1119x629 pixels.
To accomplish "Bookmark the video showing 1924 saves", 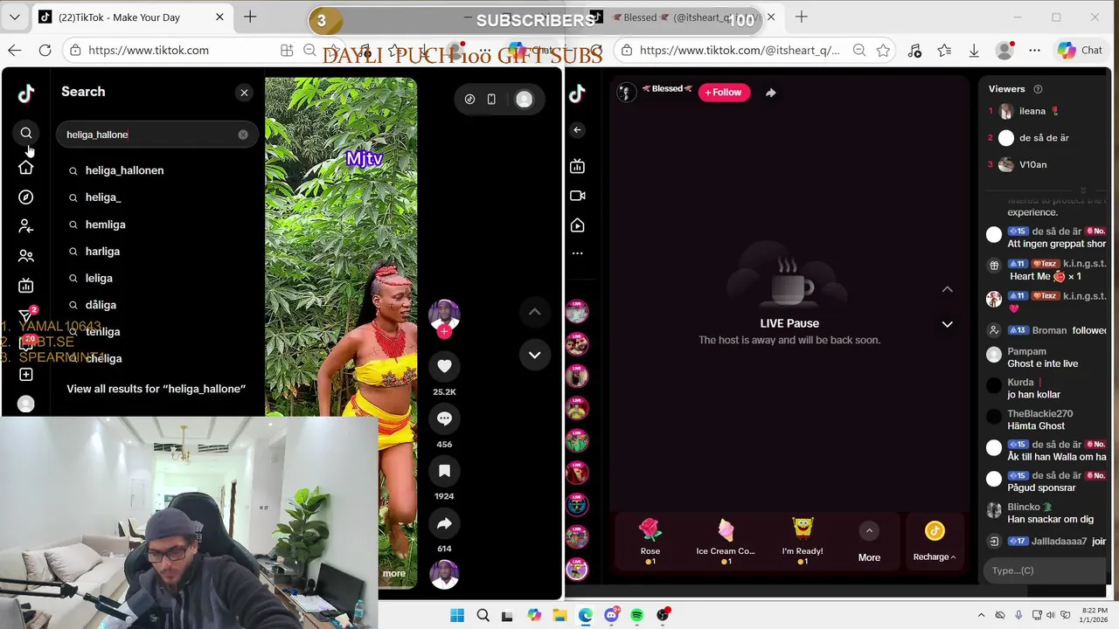I will [444, 471].
